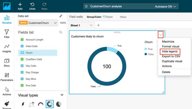Add a new sheet with plus button
This screenshot has width=192, height=109.
click(x=98, y=25)
